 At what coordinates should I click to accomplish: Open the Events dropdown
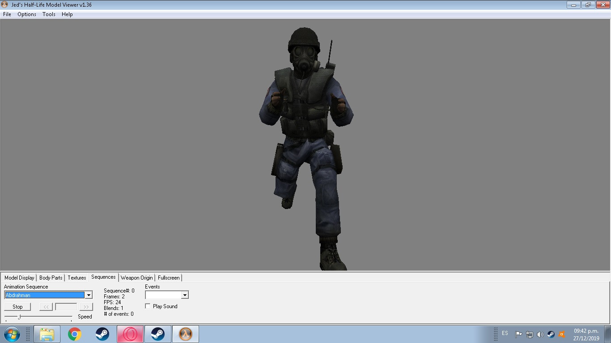click(x=185, y=295)
